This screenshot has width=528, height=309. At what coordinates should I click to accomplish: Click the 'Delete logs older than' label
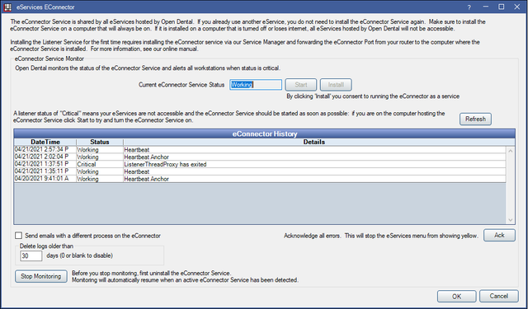(x=46, y=246)
